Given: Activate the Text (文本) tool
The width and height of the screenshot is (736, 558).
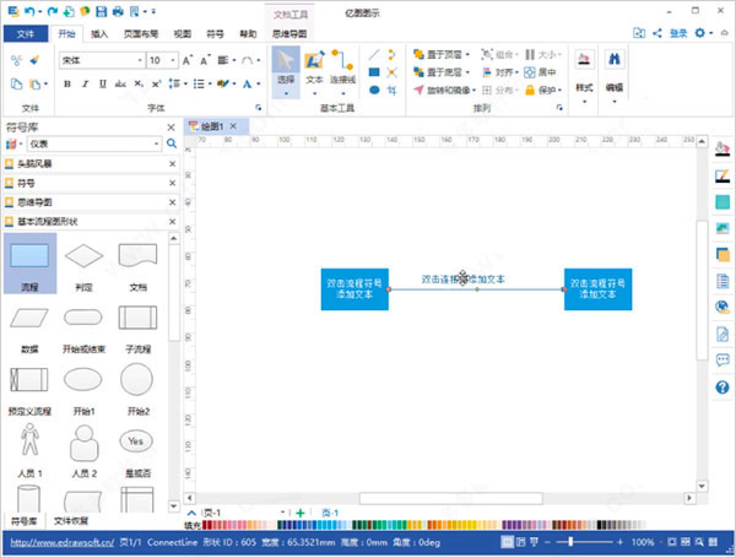Looking at the screenshot, I should click(315, 72).
